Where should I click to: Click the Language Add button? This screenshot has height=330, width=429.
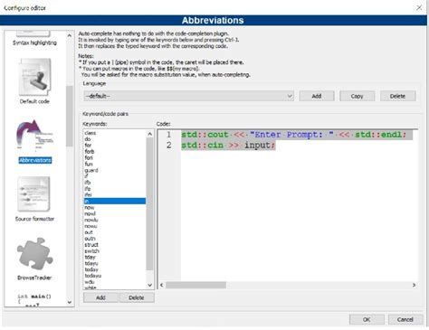tap(317, 96)
